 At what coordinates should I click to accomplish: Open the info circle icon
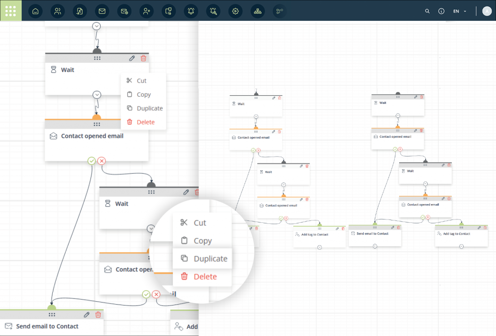pyautogui.click(x=441, y=11)
